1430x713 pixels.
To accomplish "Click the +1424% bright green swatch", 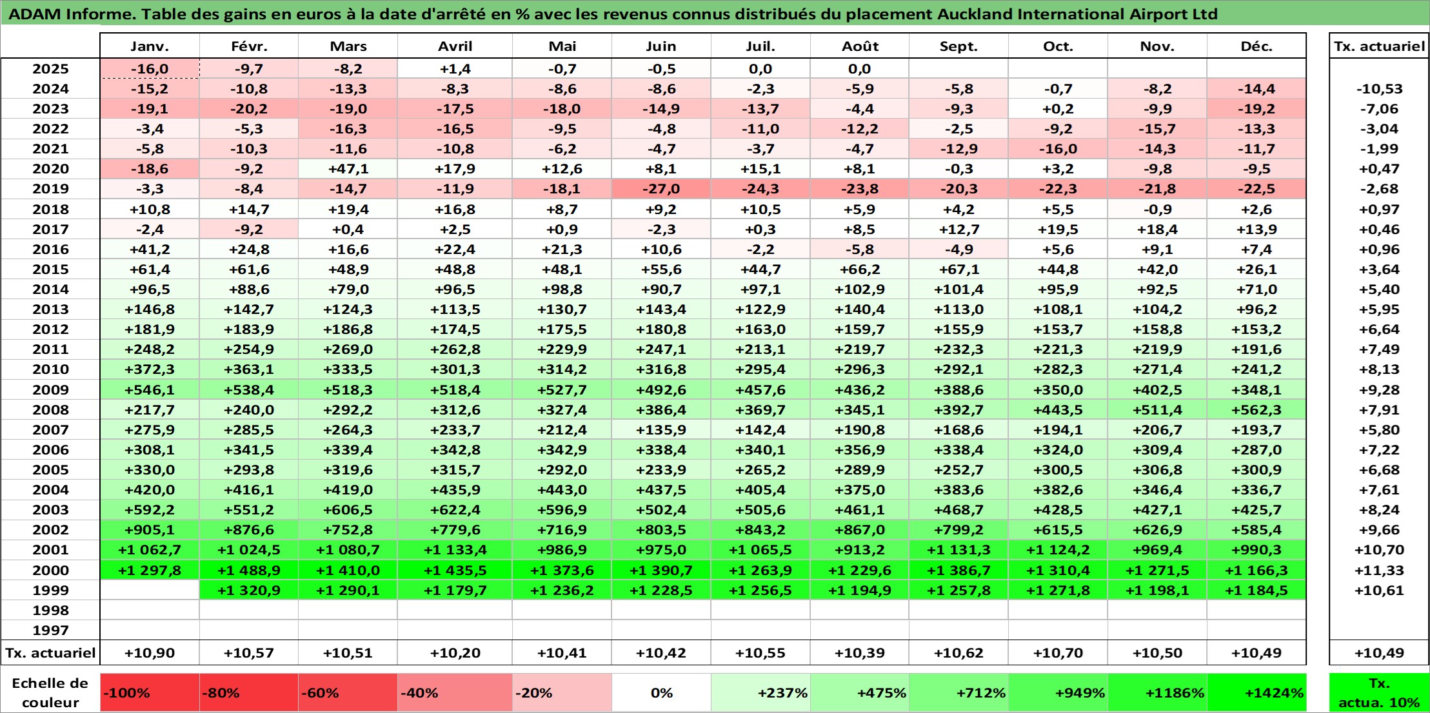I will pos(1256,693).
